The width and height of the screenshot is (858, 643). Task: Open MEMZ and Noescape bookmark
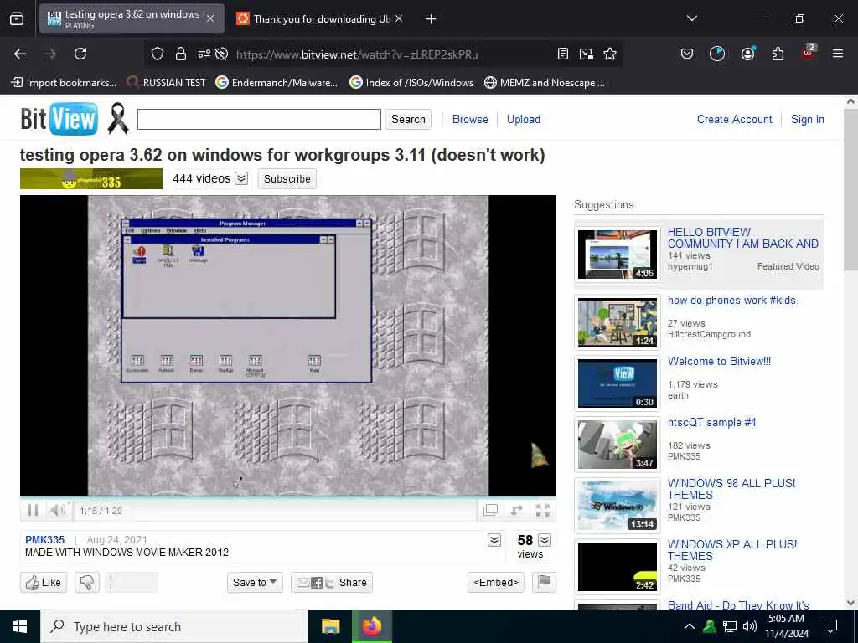pyautogui.click(x=545, y=83)
